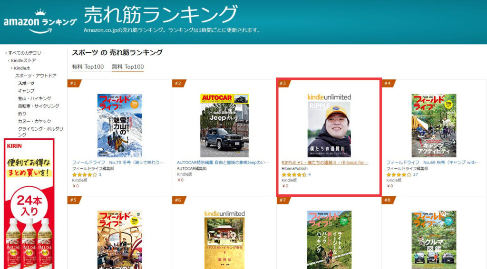487x269 pixels.
Task: Open 自転車・サイクリング category
Action: pyautogui.click(x=39, y=106)
